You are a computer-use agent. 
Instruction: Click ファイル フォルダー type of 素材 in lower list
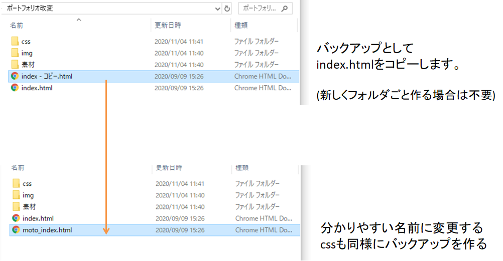coord(258,206)
